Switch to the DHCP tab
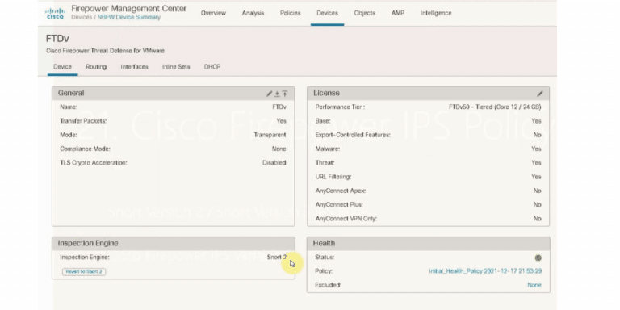Viewport: 620px width, 310px height. point(212,67)
